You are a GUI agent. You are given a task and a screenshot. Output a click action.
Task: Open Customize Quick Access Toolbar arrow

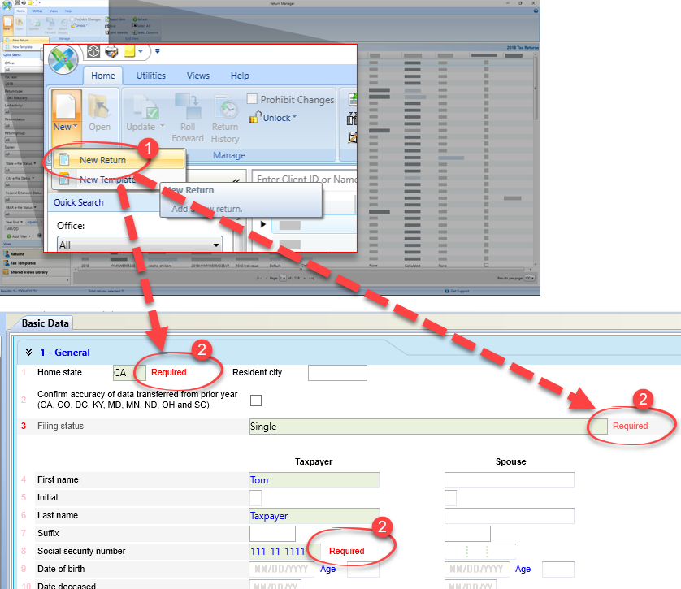(157, 51)
